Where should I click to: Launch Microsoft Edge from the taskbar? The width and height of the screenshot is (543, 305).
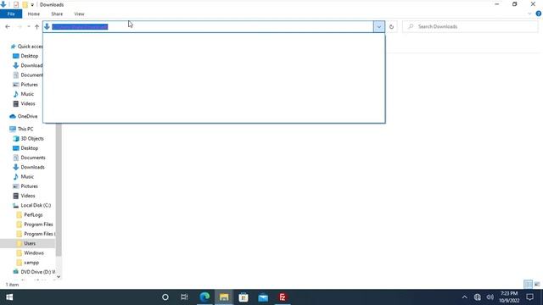(204, 297)
